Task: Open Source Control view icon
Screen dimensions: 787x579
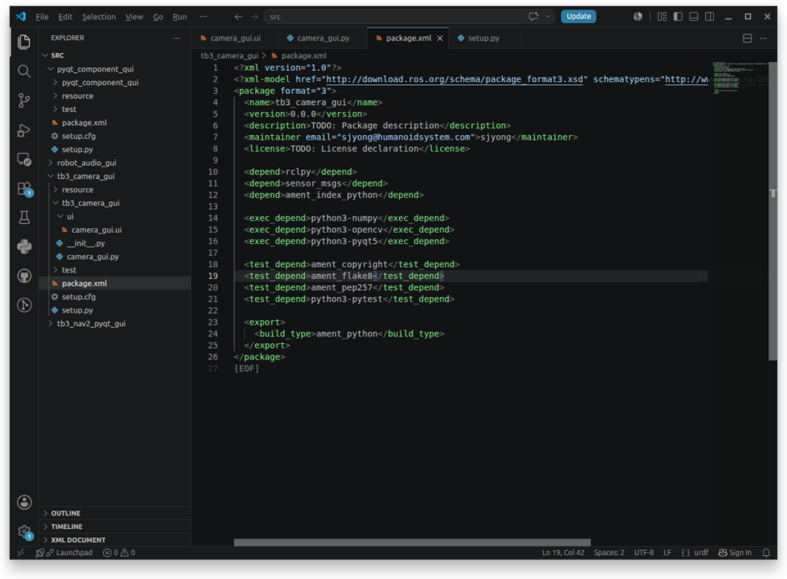Action: pos(24,101)
